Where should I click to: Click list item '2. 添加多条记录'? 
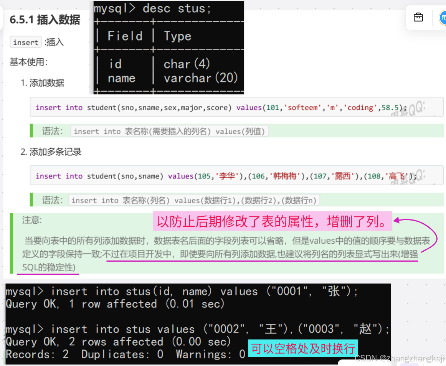pos(51,152)
